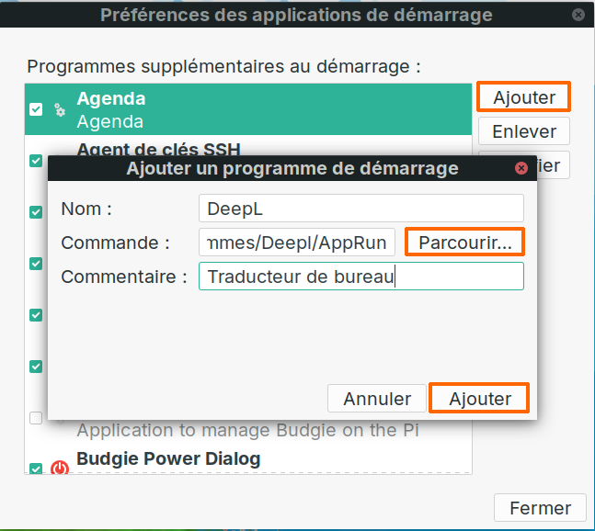The height and width of the screenshot is (531, 595).
Task: Click Annuler to cancel adding program
Action: (377, 399)
